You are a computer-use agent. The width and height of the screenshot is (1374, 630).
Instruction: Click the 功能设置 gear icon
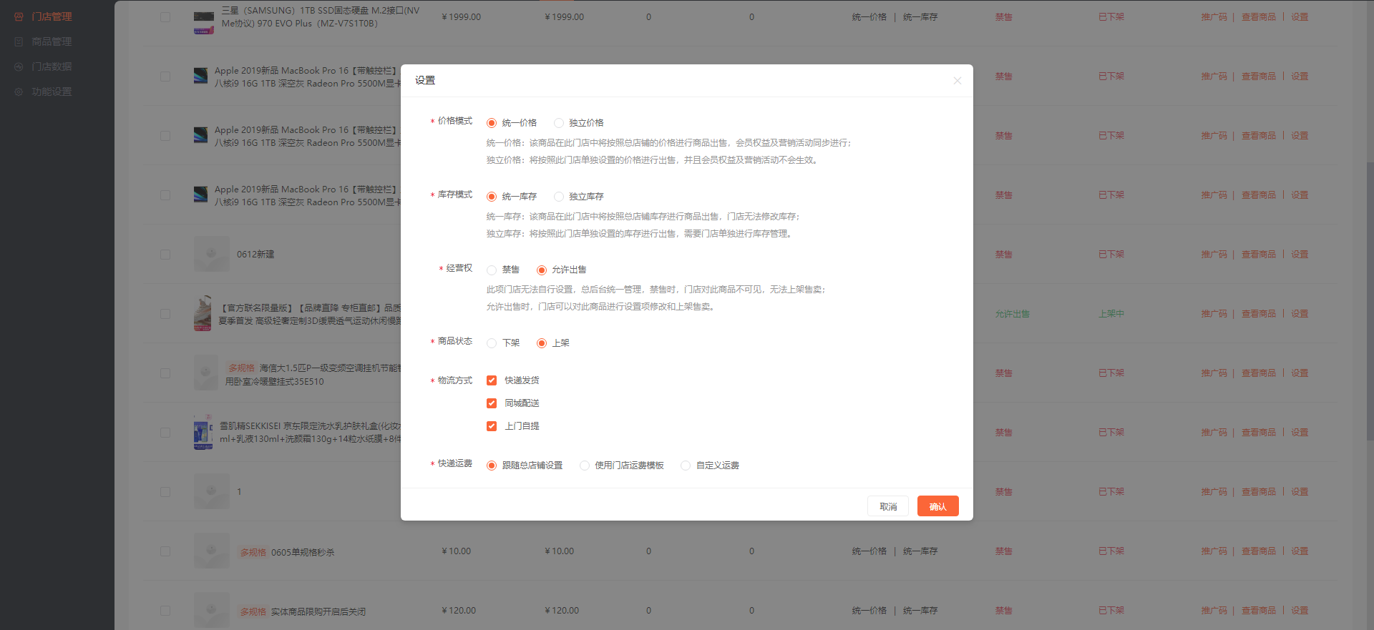pyautogui.click(x=19, y=92)
